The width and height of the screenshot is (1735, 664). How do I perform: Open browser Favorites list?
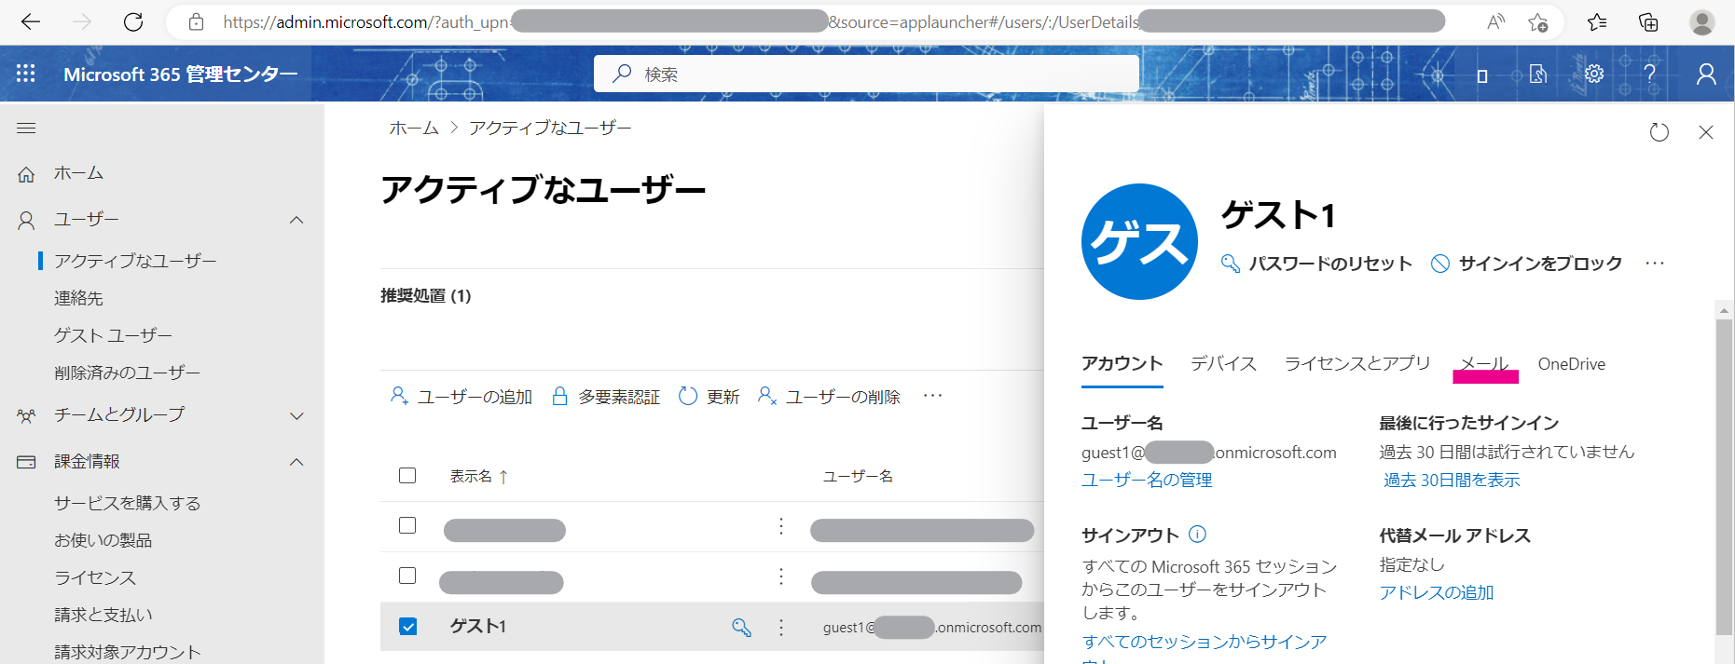pyautogui.click(x=1597, y=21)
